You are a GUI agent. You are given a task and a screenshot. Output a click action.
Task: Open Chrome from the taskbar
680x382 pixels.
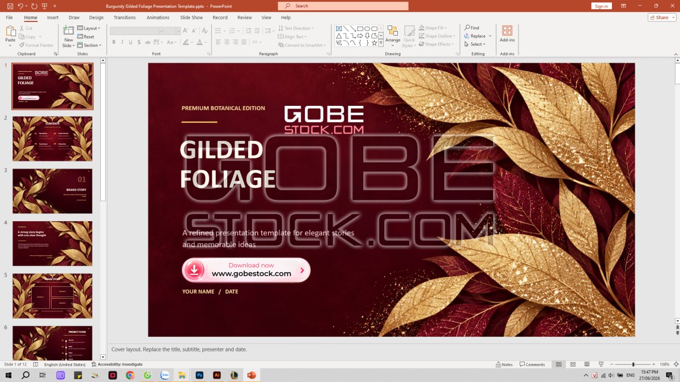click(130, 375)
